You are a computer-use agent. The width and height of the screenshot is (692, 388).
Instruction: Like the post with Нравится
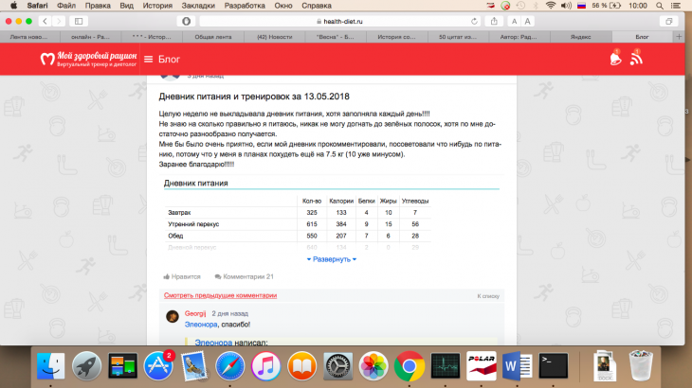pos(183,276)
